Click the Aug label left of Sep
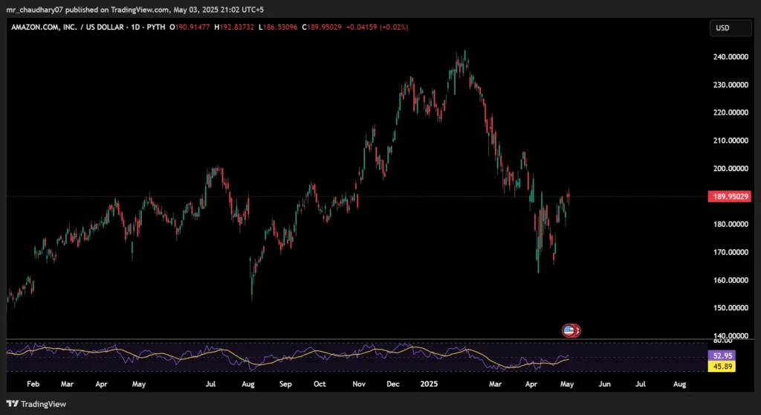 coord(248,384)
